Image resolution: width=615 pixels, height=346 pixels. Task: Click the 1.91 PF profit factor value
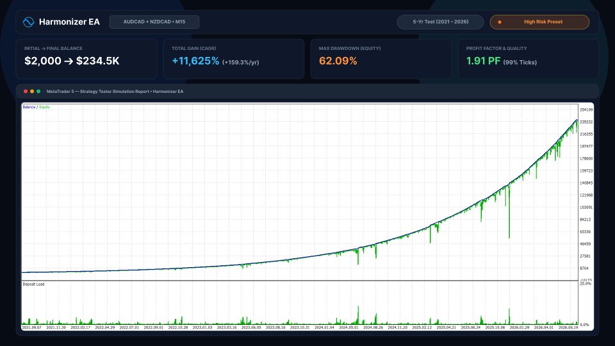483,61
